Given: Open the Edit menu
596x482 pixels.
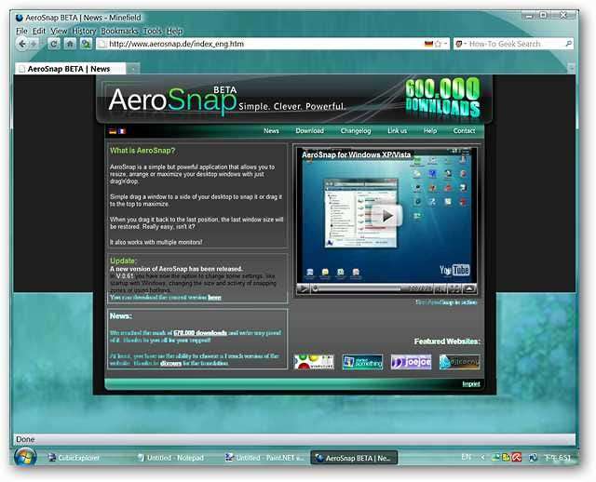Looking at the screenshot, I should point(39,31).
